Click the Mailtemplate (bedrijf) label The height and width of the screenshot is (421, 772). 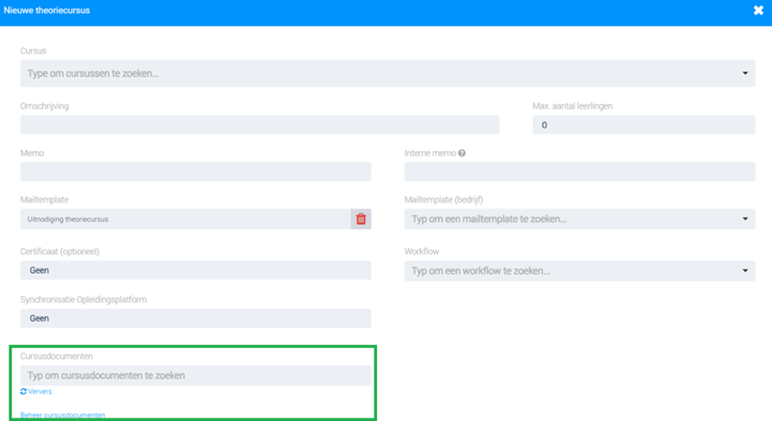(x=444, y=200)
